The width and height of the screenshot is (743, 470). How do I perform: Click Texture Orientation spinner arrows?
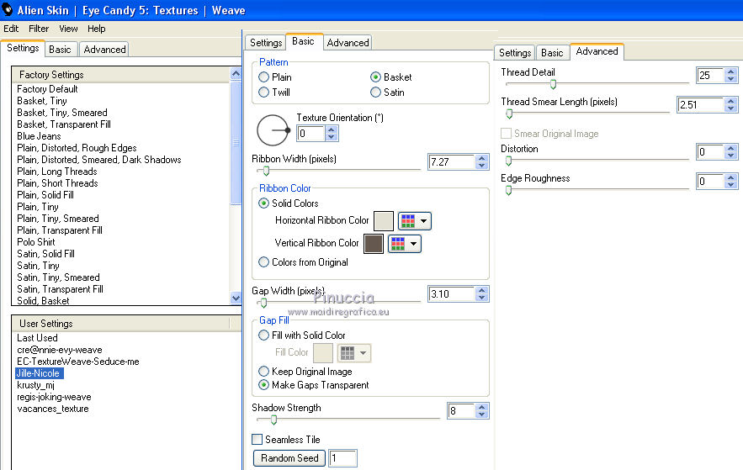pyautogui.click(x=332, y=134)
